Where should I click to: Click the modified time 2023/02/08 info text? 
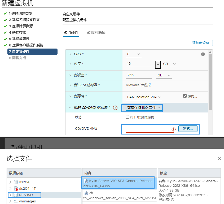(183, 195)
